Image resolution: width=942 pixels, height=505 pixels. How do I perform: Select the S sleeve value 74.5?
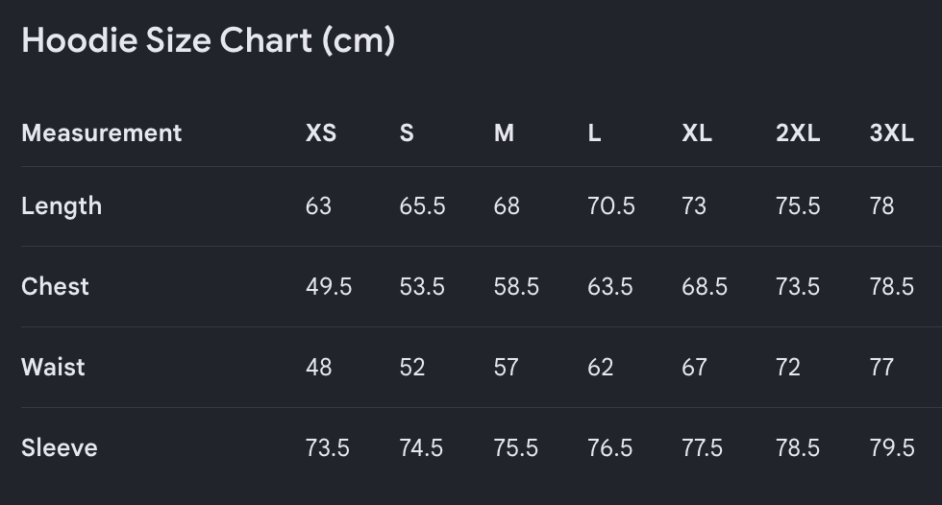(x=421, y=448)
